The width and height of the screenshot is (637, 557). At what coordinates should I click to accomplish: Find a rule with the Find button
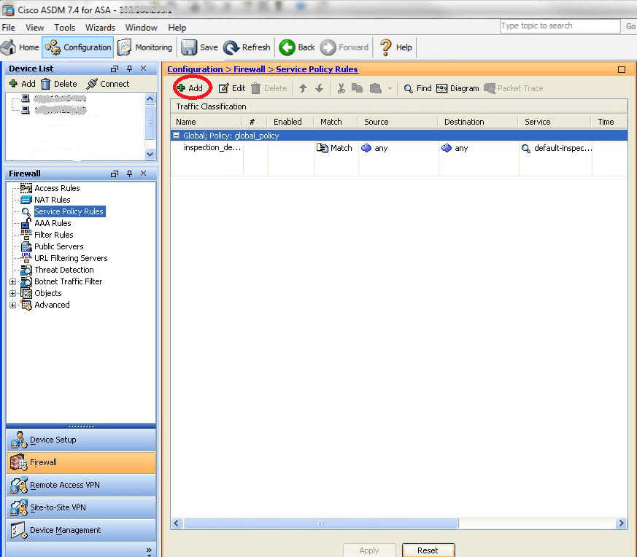click(x=417, y=88)
